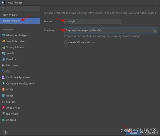Focus the project type search box
The height and width of the screenshot is (136, 160).
coord(20,9)
